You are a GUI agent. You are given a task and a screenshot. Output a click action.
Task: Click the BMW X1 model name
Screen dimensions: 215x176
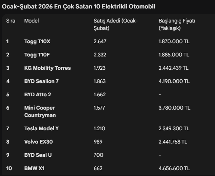(34, 168)
